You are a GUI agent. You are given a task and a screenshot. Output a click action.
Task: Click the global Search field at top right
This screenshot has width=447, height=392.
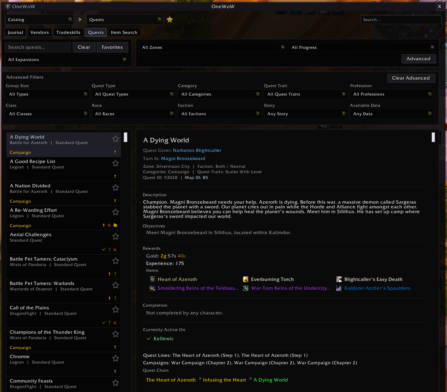pyautogui.click(x=401, y=20)
